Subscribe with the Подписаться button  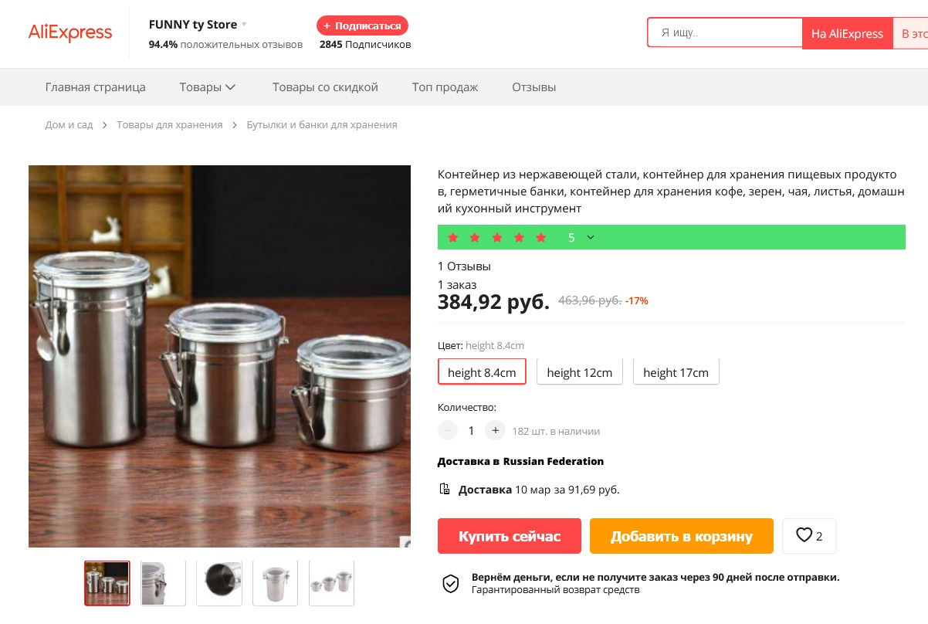pos(362,25)
